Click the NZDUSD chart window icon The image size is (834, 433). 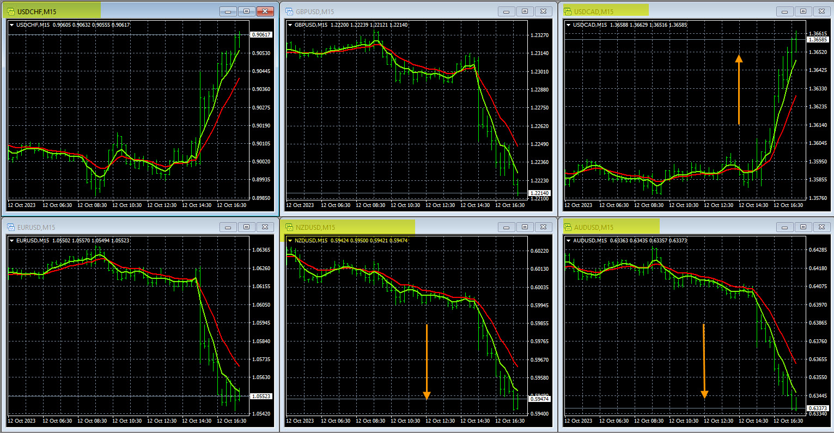point(289,227)
